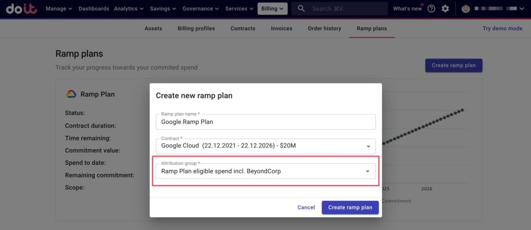Image resolution: width=531 pixels, height=230 pixels.
Task: Click the user avatar picture
Action: coord(466,9)
